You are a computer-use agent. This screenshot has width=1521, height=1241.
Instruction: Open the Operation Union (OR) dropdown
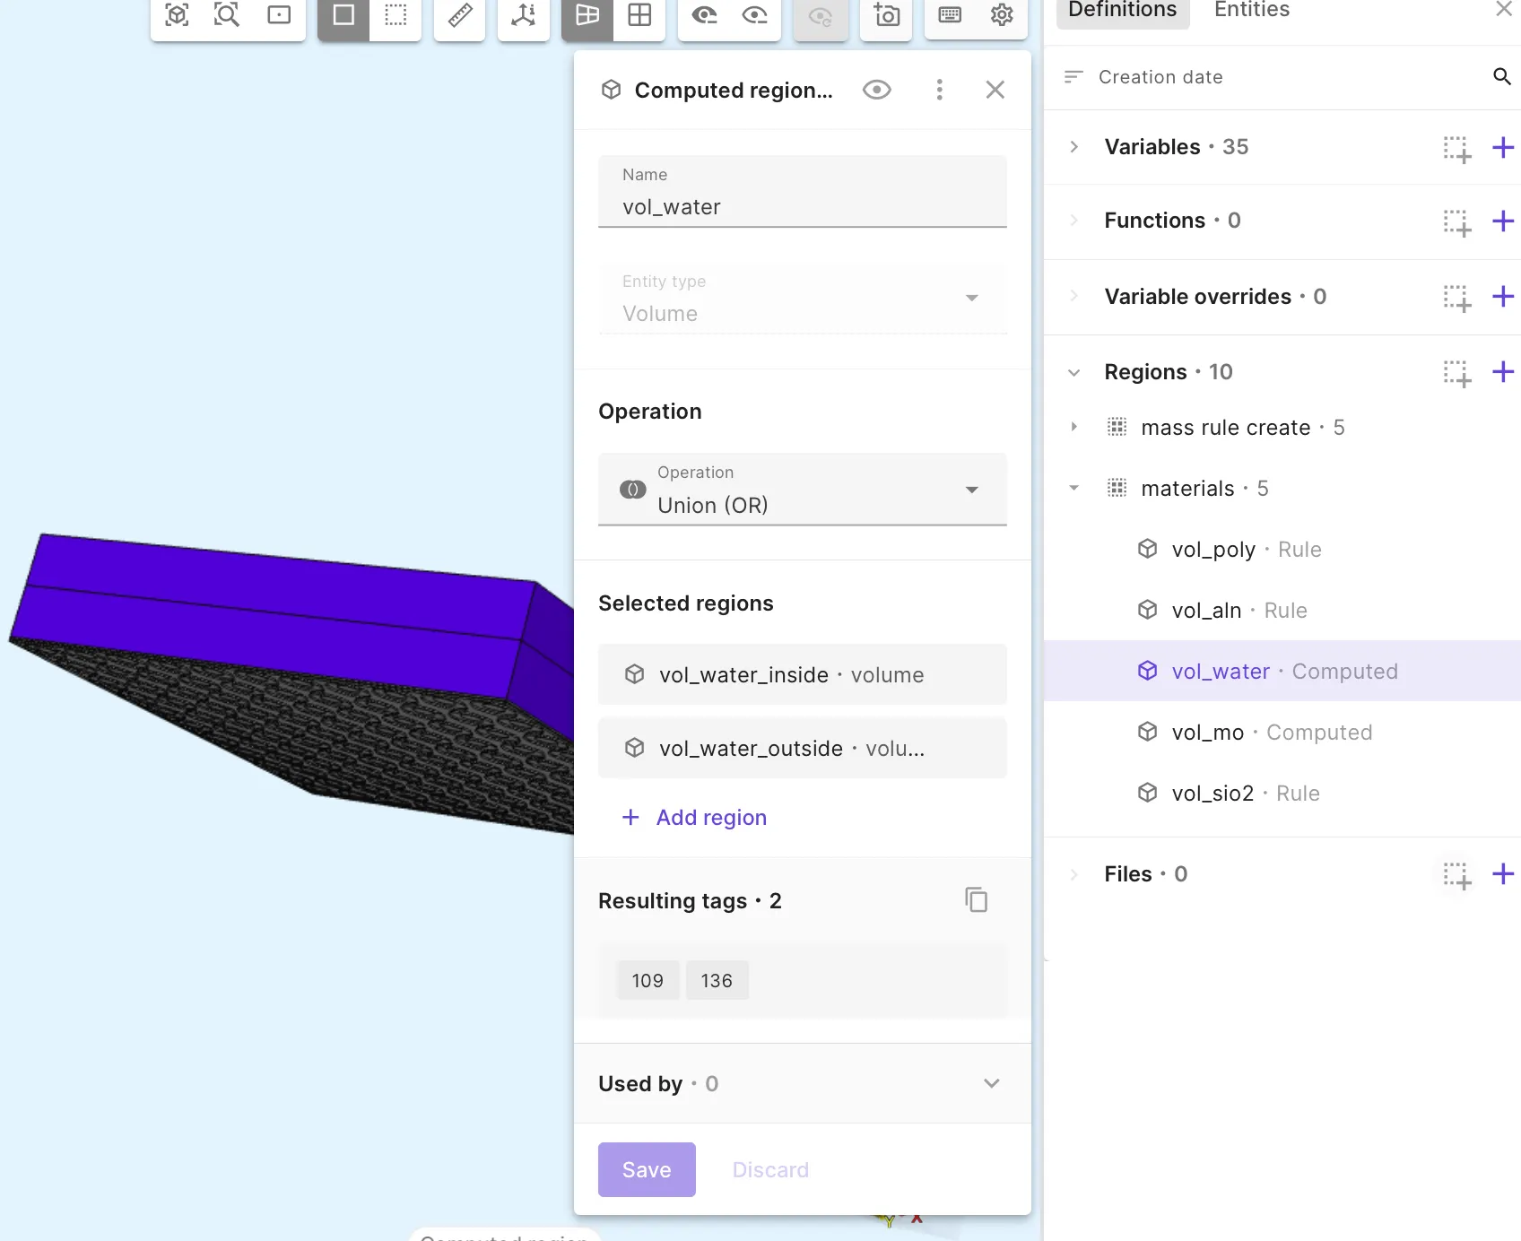[x=803, y=490]
